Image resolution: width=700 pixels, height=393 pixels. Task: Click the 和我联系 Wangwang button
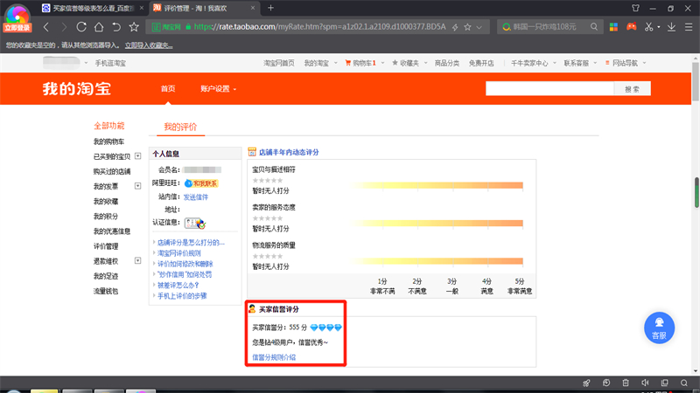point(201,183)
